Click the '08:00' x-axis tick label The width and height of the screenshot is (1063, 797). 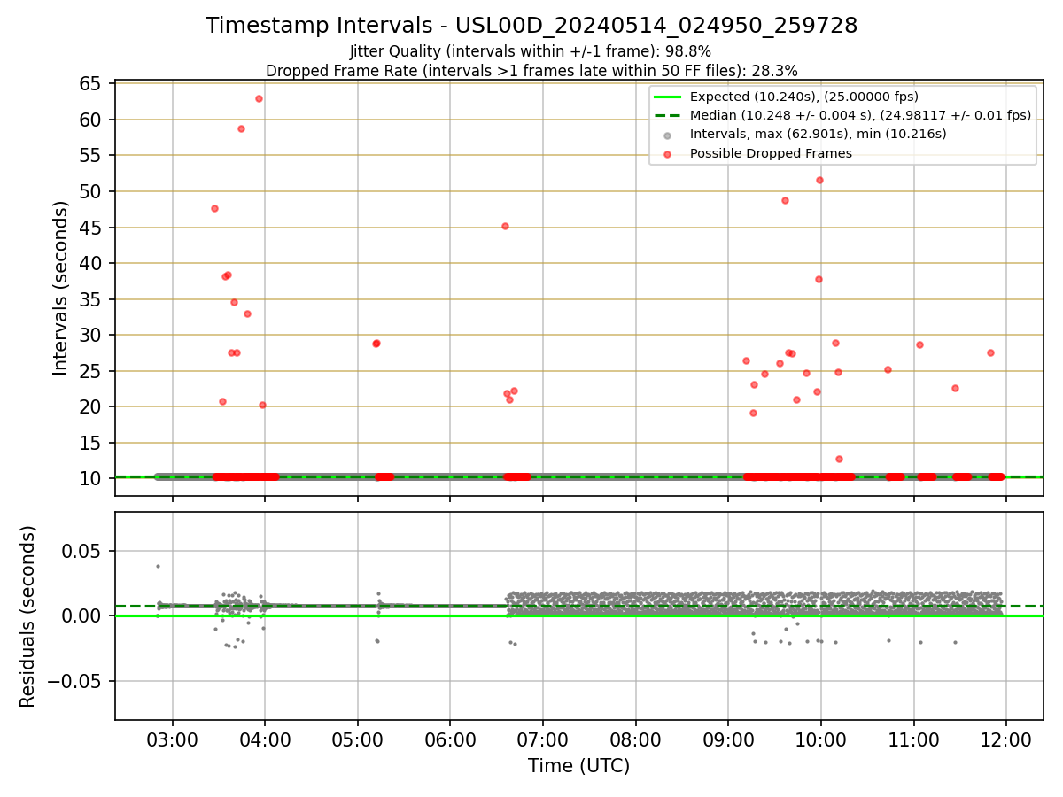[x=635, y=739]
